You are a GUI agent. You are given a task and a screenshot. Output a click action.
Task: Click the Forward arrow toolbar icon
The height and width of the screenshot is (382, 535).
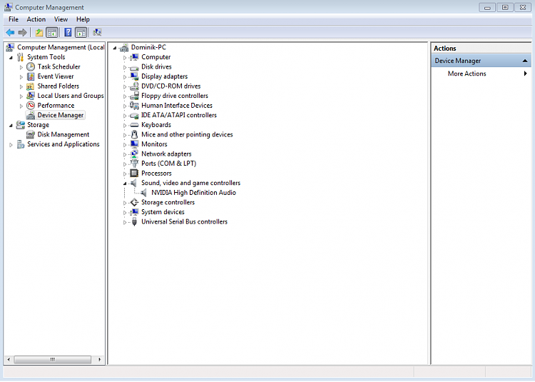coord(23,32)
